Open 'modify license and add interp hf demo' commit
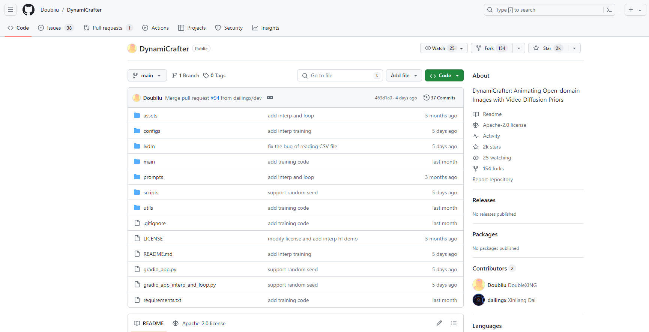 [313, 239]
